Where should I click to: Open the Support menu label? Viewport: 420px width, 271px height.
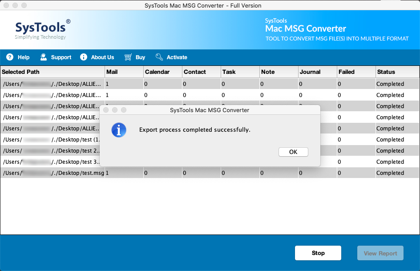61,57
